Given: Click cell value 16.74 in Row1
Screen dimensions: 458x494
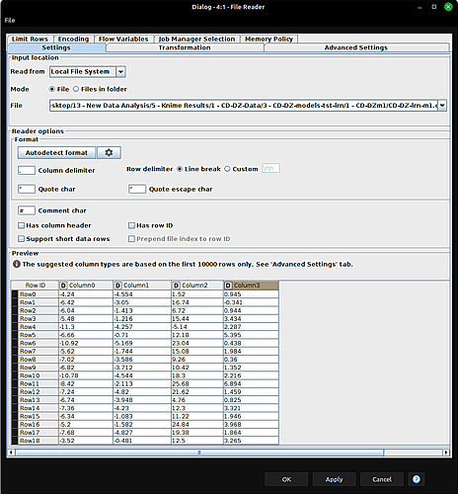Looking at the screenshot, I should pos(197,302).
